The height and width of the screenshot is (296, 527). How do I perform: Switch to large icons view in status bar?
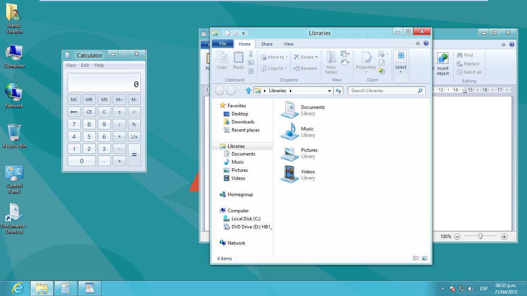[x=425, y=258]
